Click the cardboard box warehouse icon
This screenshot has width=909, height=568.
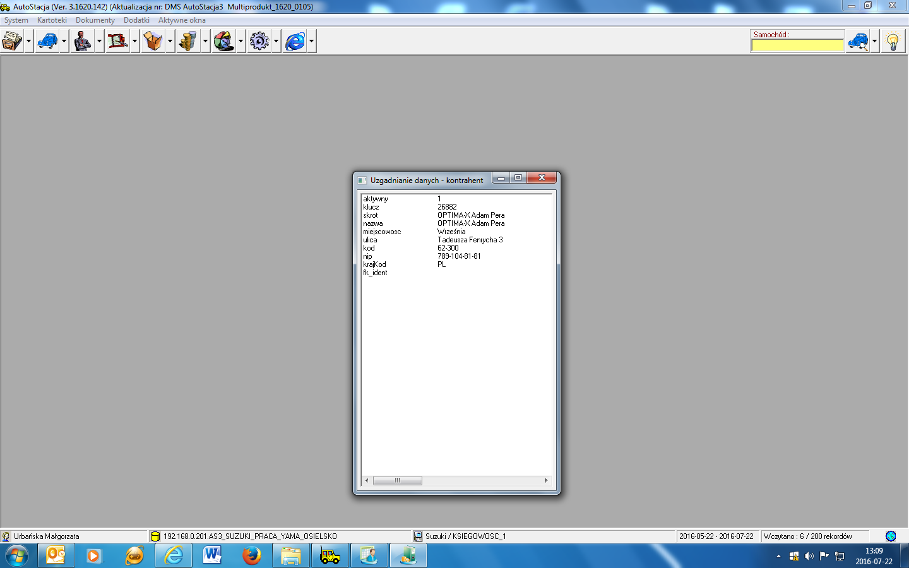(153, 42)
